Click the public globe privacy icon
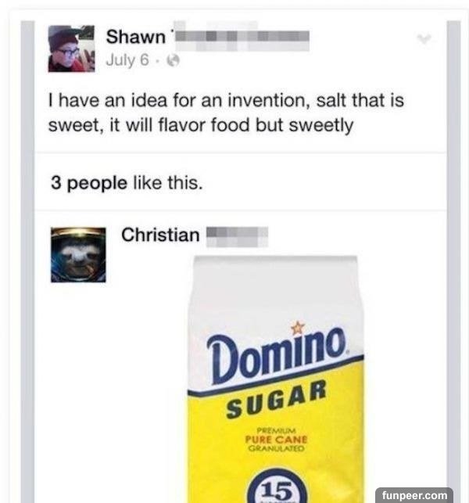469x503 pixels. tap(174, 60)
